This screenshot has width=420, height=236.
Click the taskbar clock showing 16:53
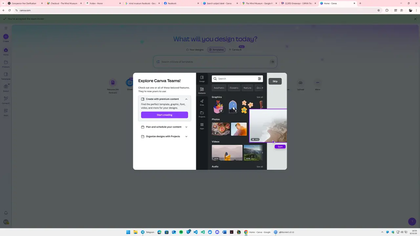414,232
